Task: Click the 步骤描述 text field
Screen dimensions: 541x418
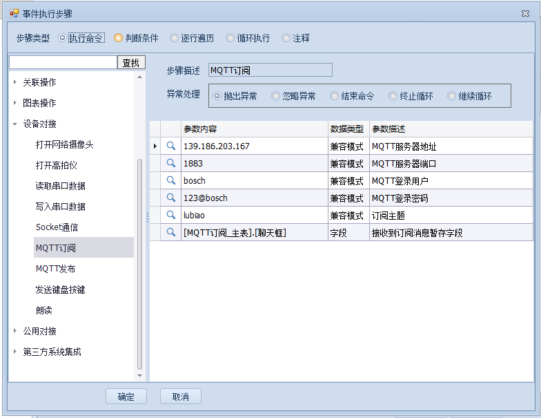Action: click(270, 70)
